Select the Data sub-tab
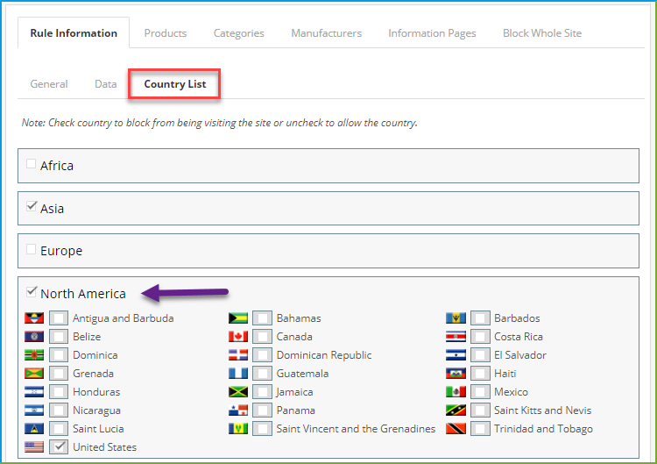 [x=106, y=84]
